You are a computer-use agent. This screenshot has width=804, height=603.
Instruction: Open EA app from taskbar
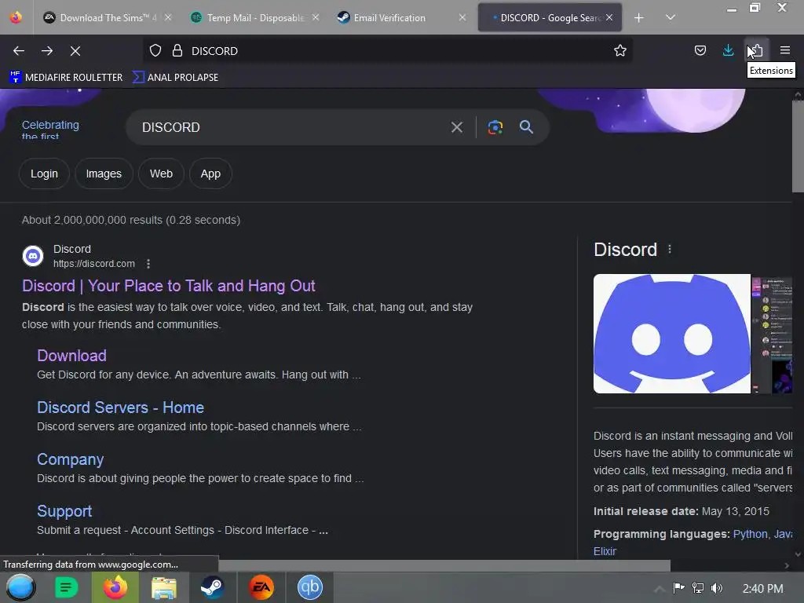261,587
